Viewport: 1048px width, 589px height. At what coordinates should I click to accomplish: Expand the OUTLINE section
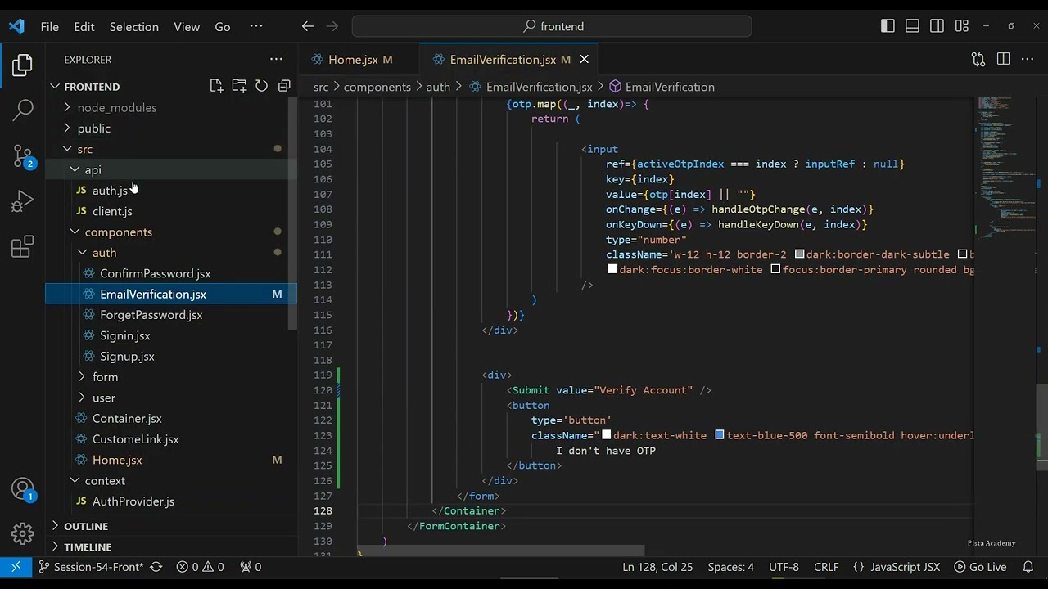point(172,526)
